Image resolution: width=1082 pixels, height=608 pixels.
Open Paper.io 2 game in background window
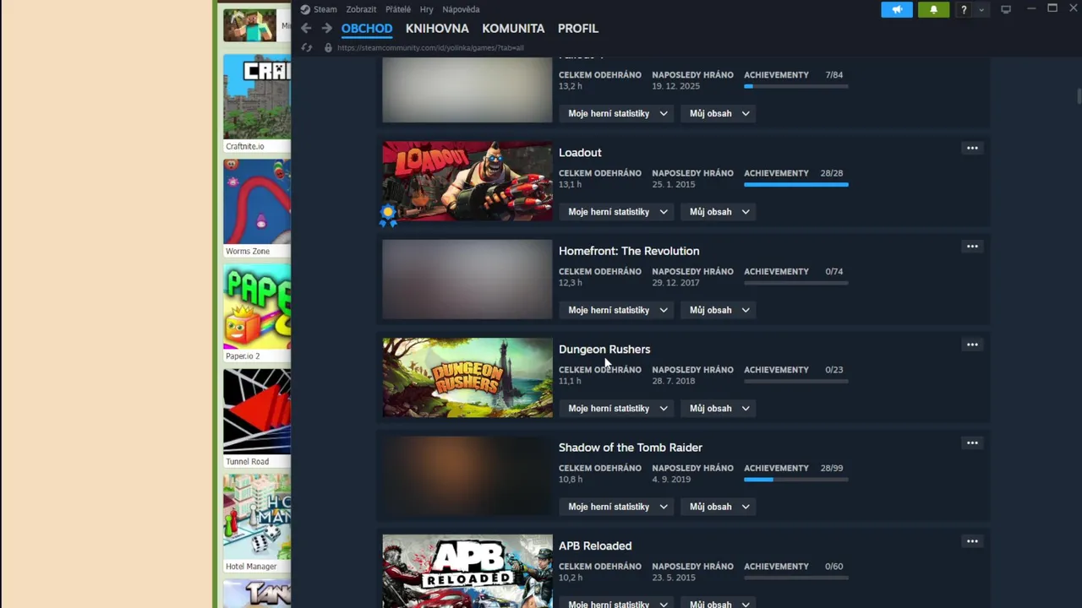click(x=257, y=313)
